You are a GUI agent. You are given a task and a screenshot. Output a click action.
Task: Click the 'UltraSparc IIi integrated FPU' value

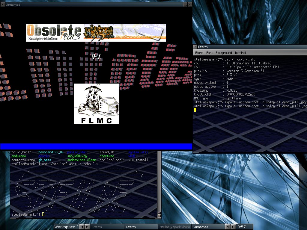(x=252, y=67)
